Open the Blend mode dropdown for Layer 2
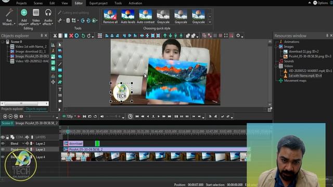The image size is (333, 187). [x=23, y=143]
